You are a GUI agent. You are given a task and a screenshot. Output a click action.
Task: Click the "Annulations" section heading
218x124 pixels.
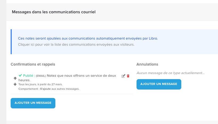point(147,64)
